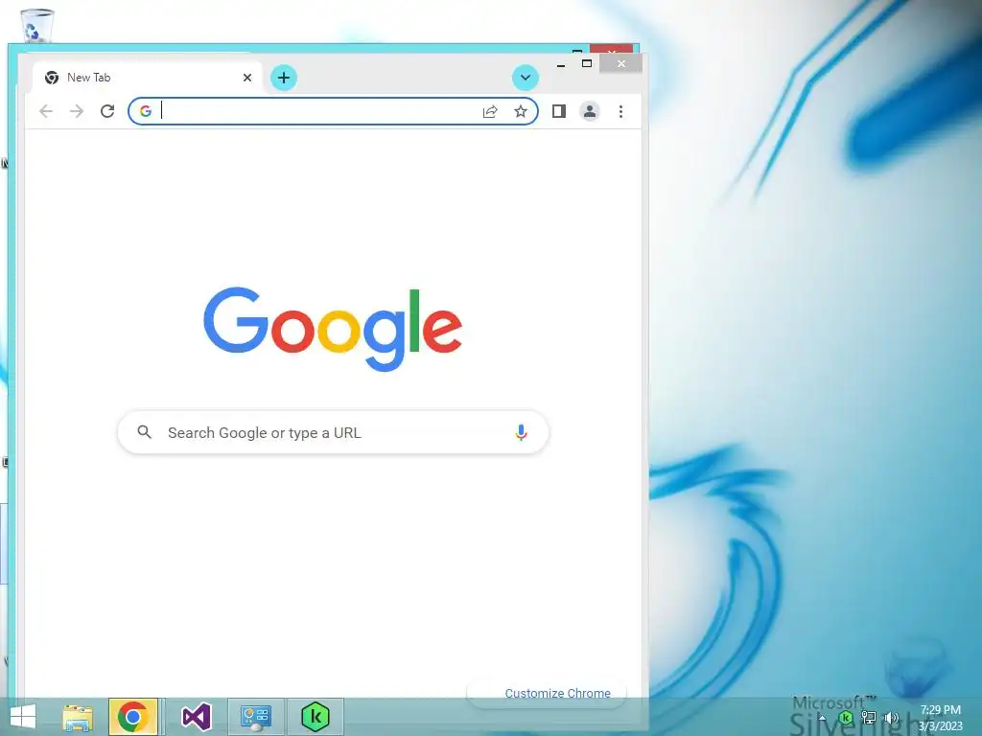982x736 pixels.
Task: Click the magnifier icon in the search box
Action: tap(145, 432)
